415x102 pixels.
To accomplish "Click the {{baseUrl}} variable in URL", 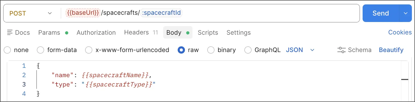I will (x=83, y=13).
